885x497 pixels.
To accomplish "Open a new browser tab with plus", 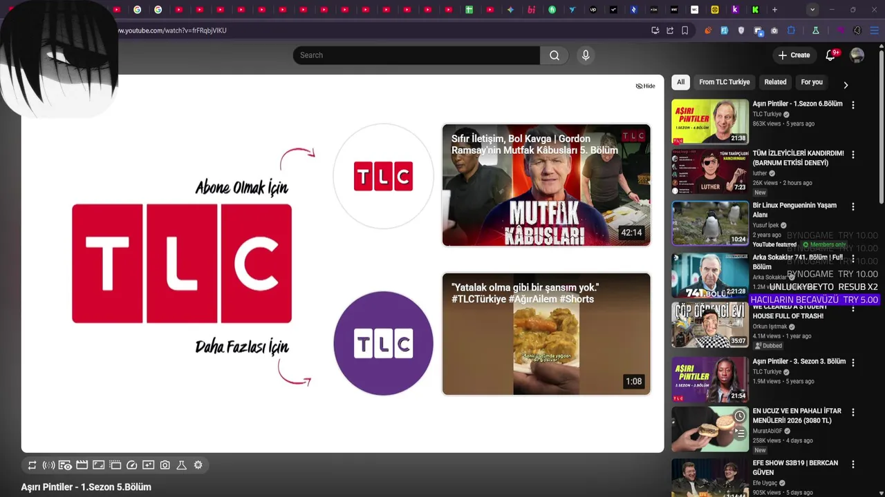I will [x=775, y=10].
